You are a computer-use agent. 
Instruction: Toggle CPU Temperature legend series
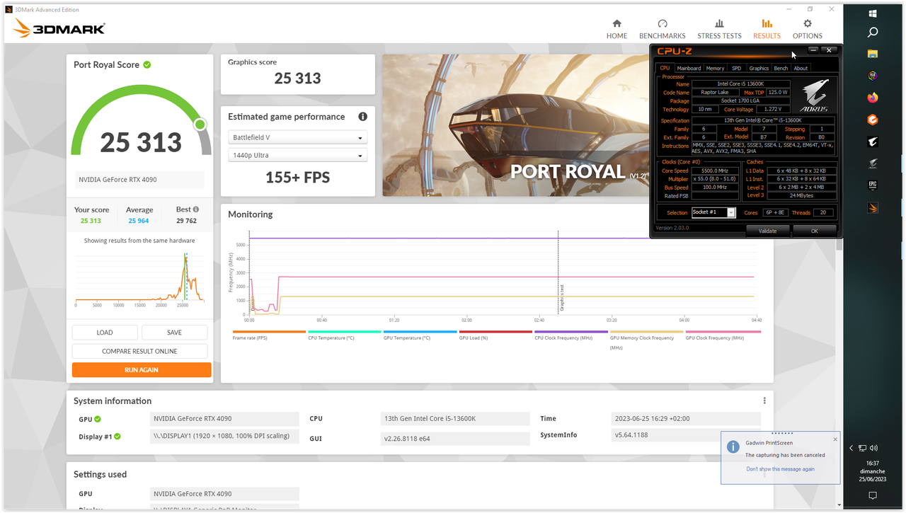point(344,335)
